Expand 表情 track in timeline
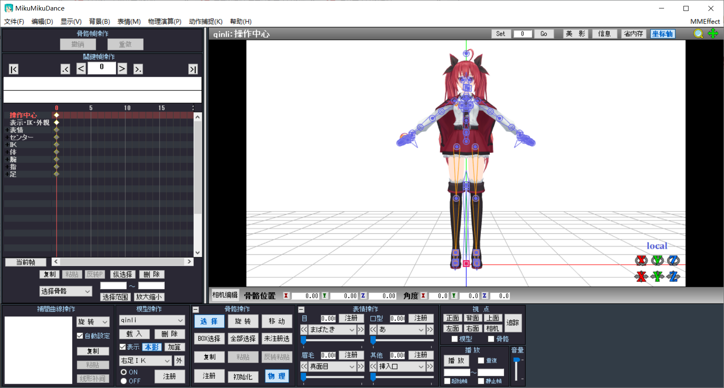Viewport: 724px width, 388px height. (7, 130)
